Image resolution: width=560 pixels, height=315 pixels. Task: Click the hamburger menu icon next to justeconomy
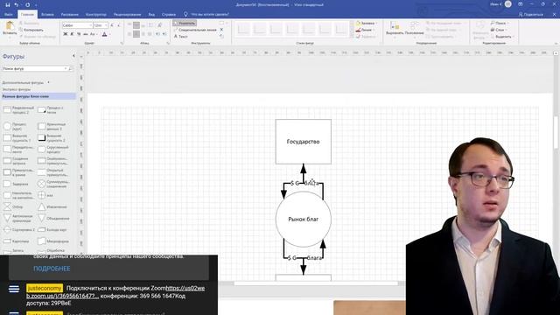[14, 289]
